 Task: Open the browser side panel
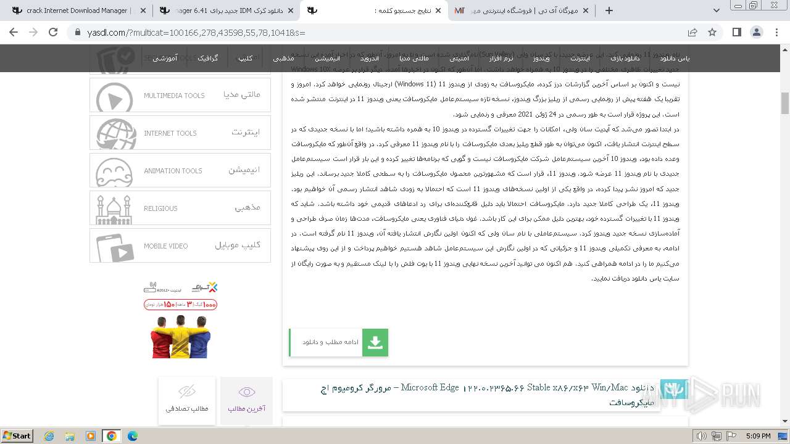[x=736, y=32]
